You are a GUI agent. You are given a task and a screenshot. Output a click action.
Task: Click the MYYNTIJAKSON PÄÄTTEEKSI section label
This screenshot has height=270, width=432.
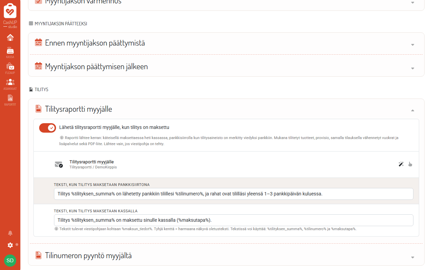tap(61, 24)
